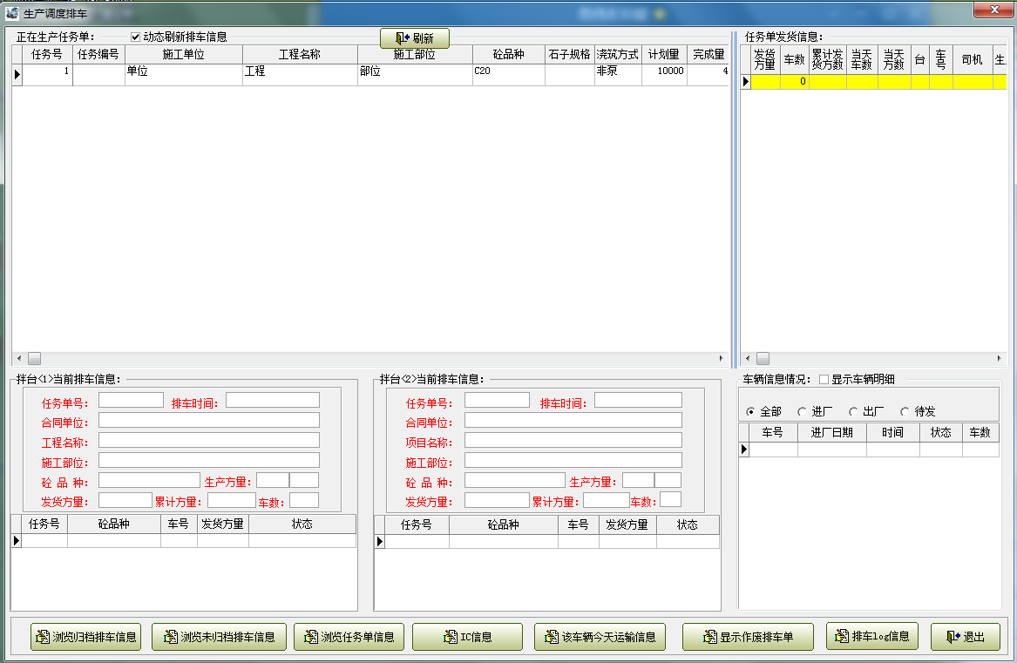The image size is (1017, 663).
Task: Click 任务编号 column header
Action: [98, 55]
